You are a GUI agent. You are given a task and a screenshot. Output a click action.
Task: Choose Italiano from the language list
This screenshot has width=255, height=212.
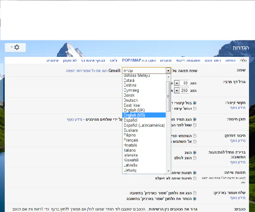[x=144, y=150]
